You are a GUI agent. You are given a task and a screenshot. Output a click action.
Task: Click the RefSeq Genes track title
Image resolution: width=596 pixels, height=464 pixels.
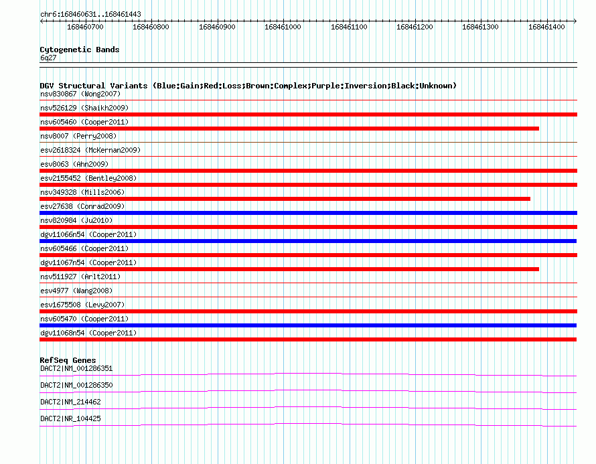click(x=68, y=360)
